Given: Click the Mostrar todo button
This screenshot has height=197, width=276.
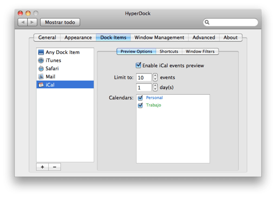Looking at the screenshot, I should pos(60,22).
